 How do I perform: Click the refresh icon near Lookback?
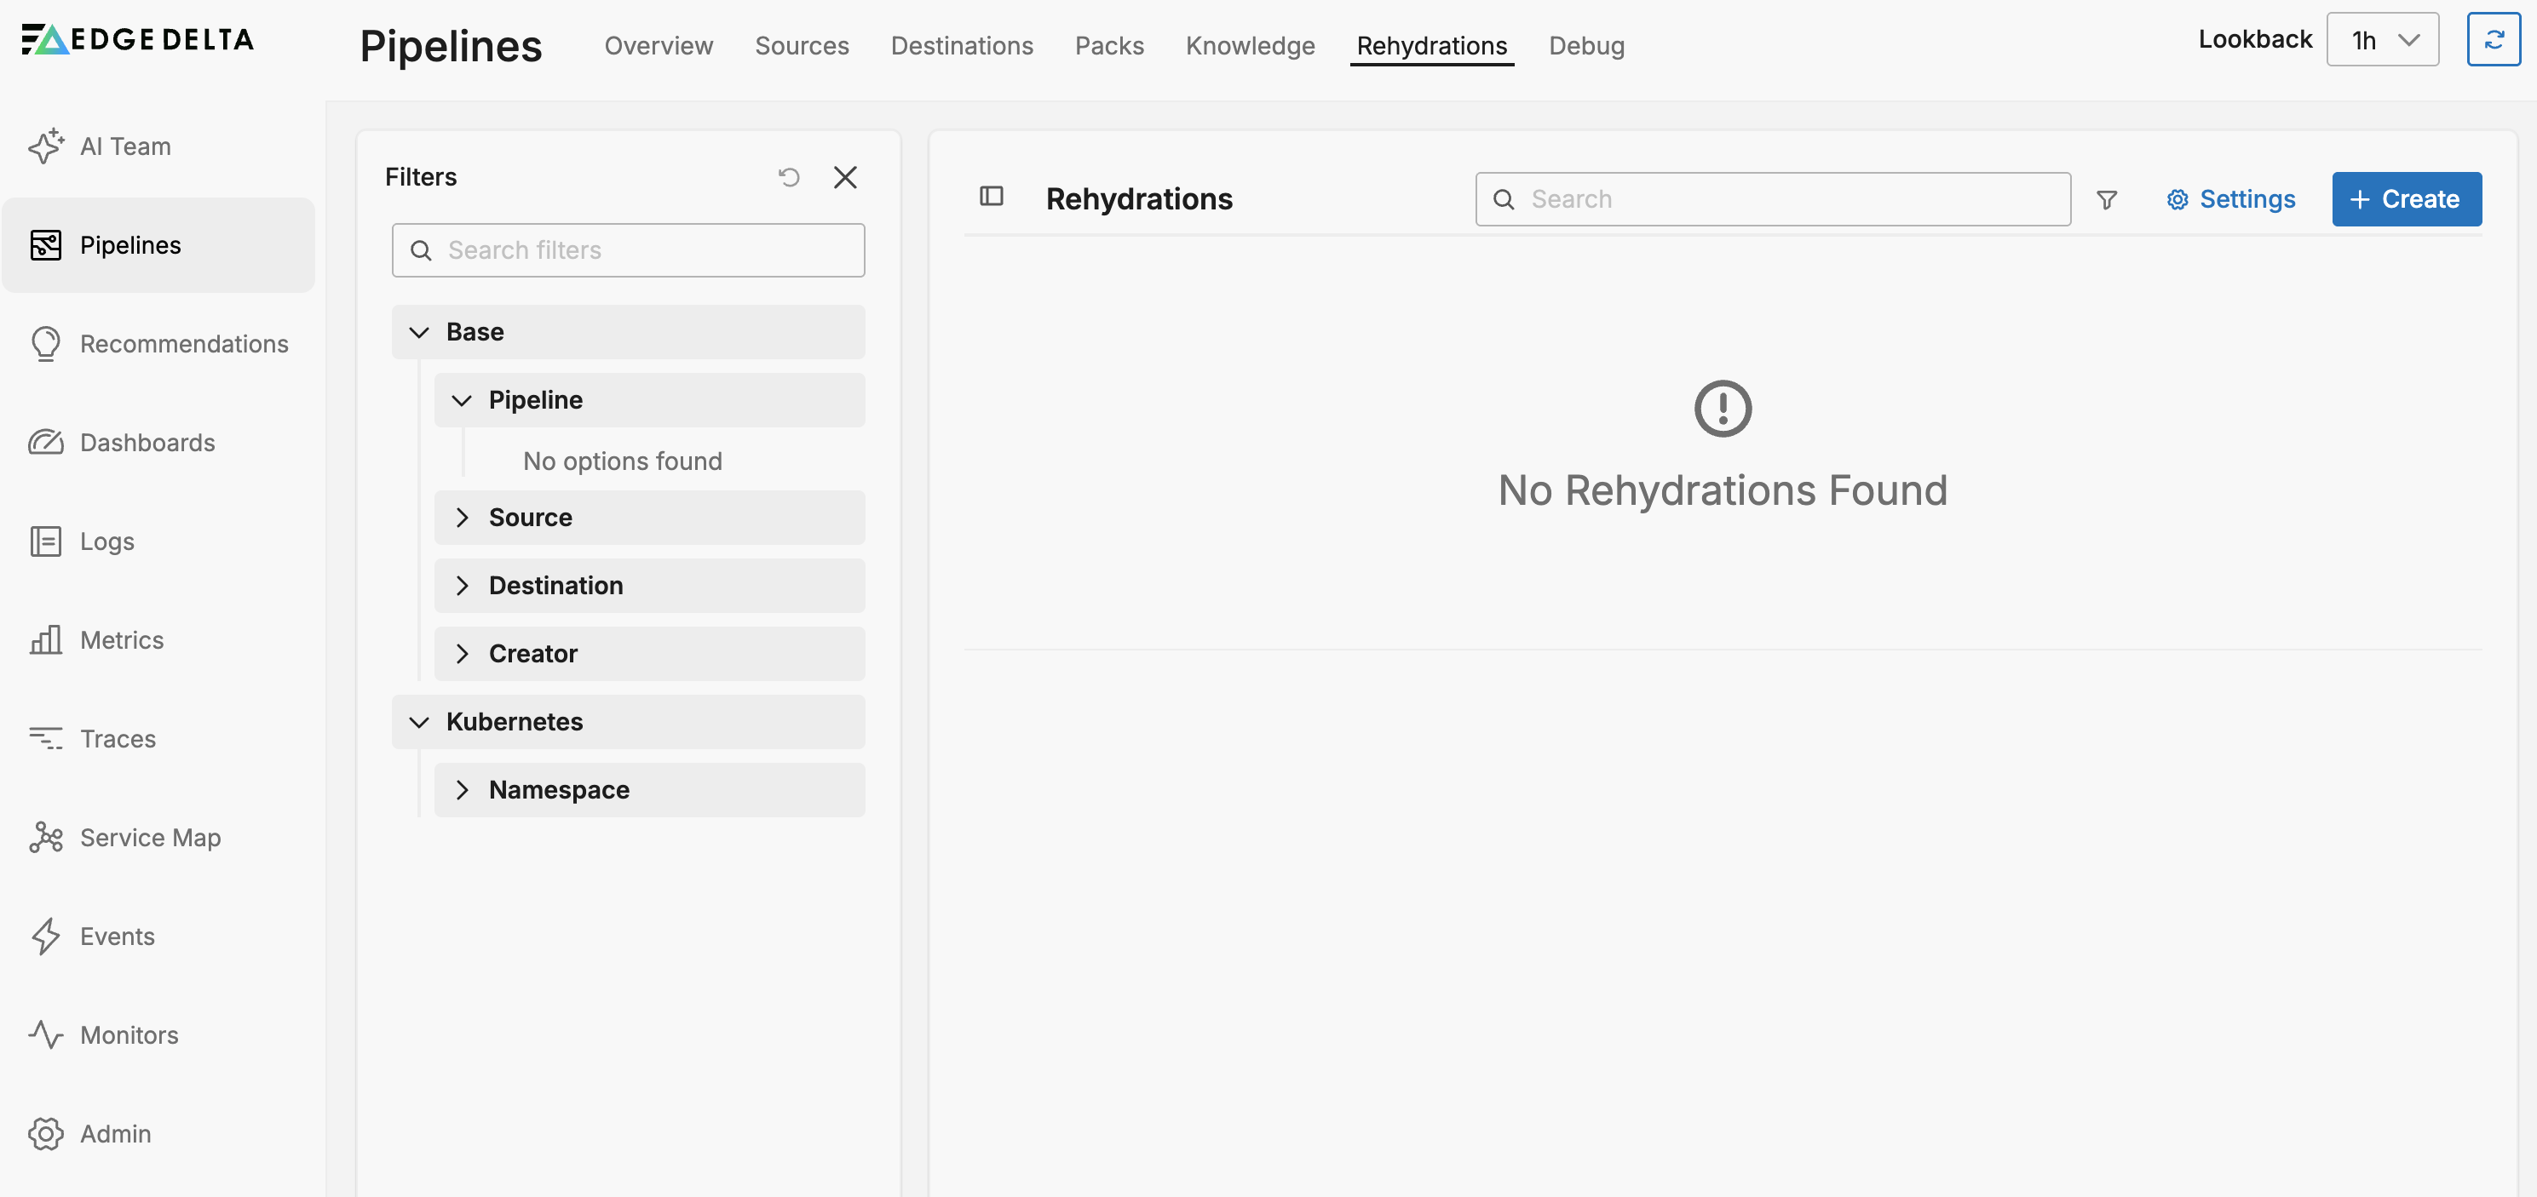pos(2494,39)
